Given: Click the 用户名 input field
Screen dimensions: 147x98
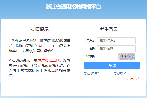Looking at the screenshot, I should [116, 41].
